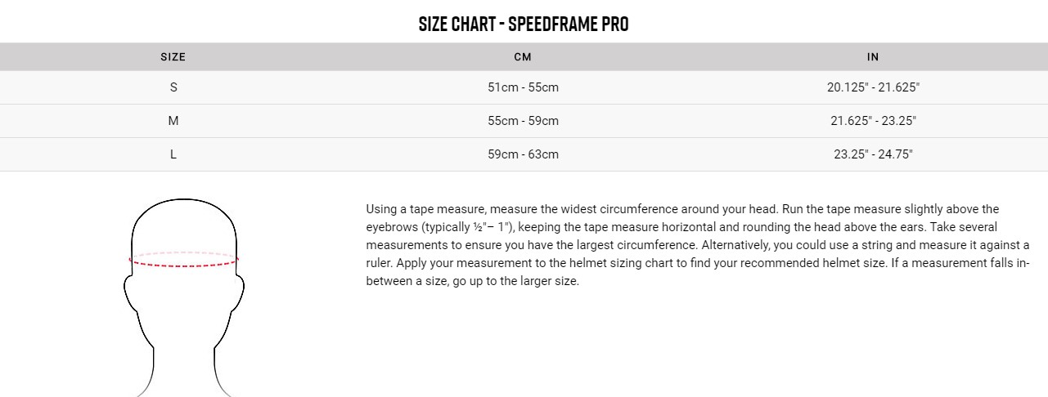This screenshot has width=1048, height=397.
Task: Select the SIZE column header
Action: (x=173, y=57)
